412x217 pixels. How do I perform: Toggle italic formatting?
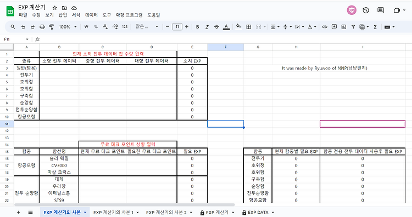(207, 27)
